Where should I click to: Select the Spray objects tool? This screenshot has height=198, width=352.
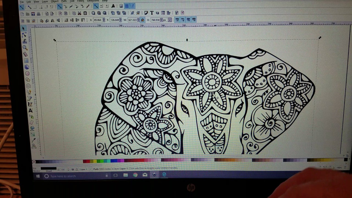pyautogui.click(x=31, y=116)
